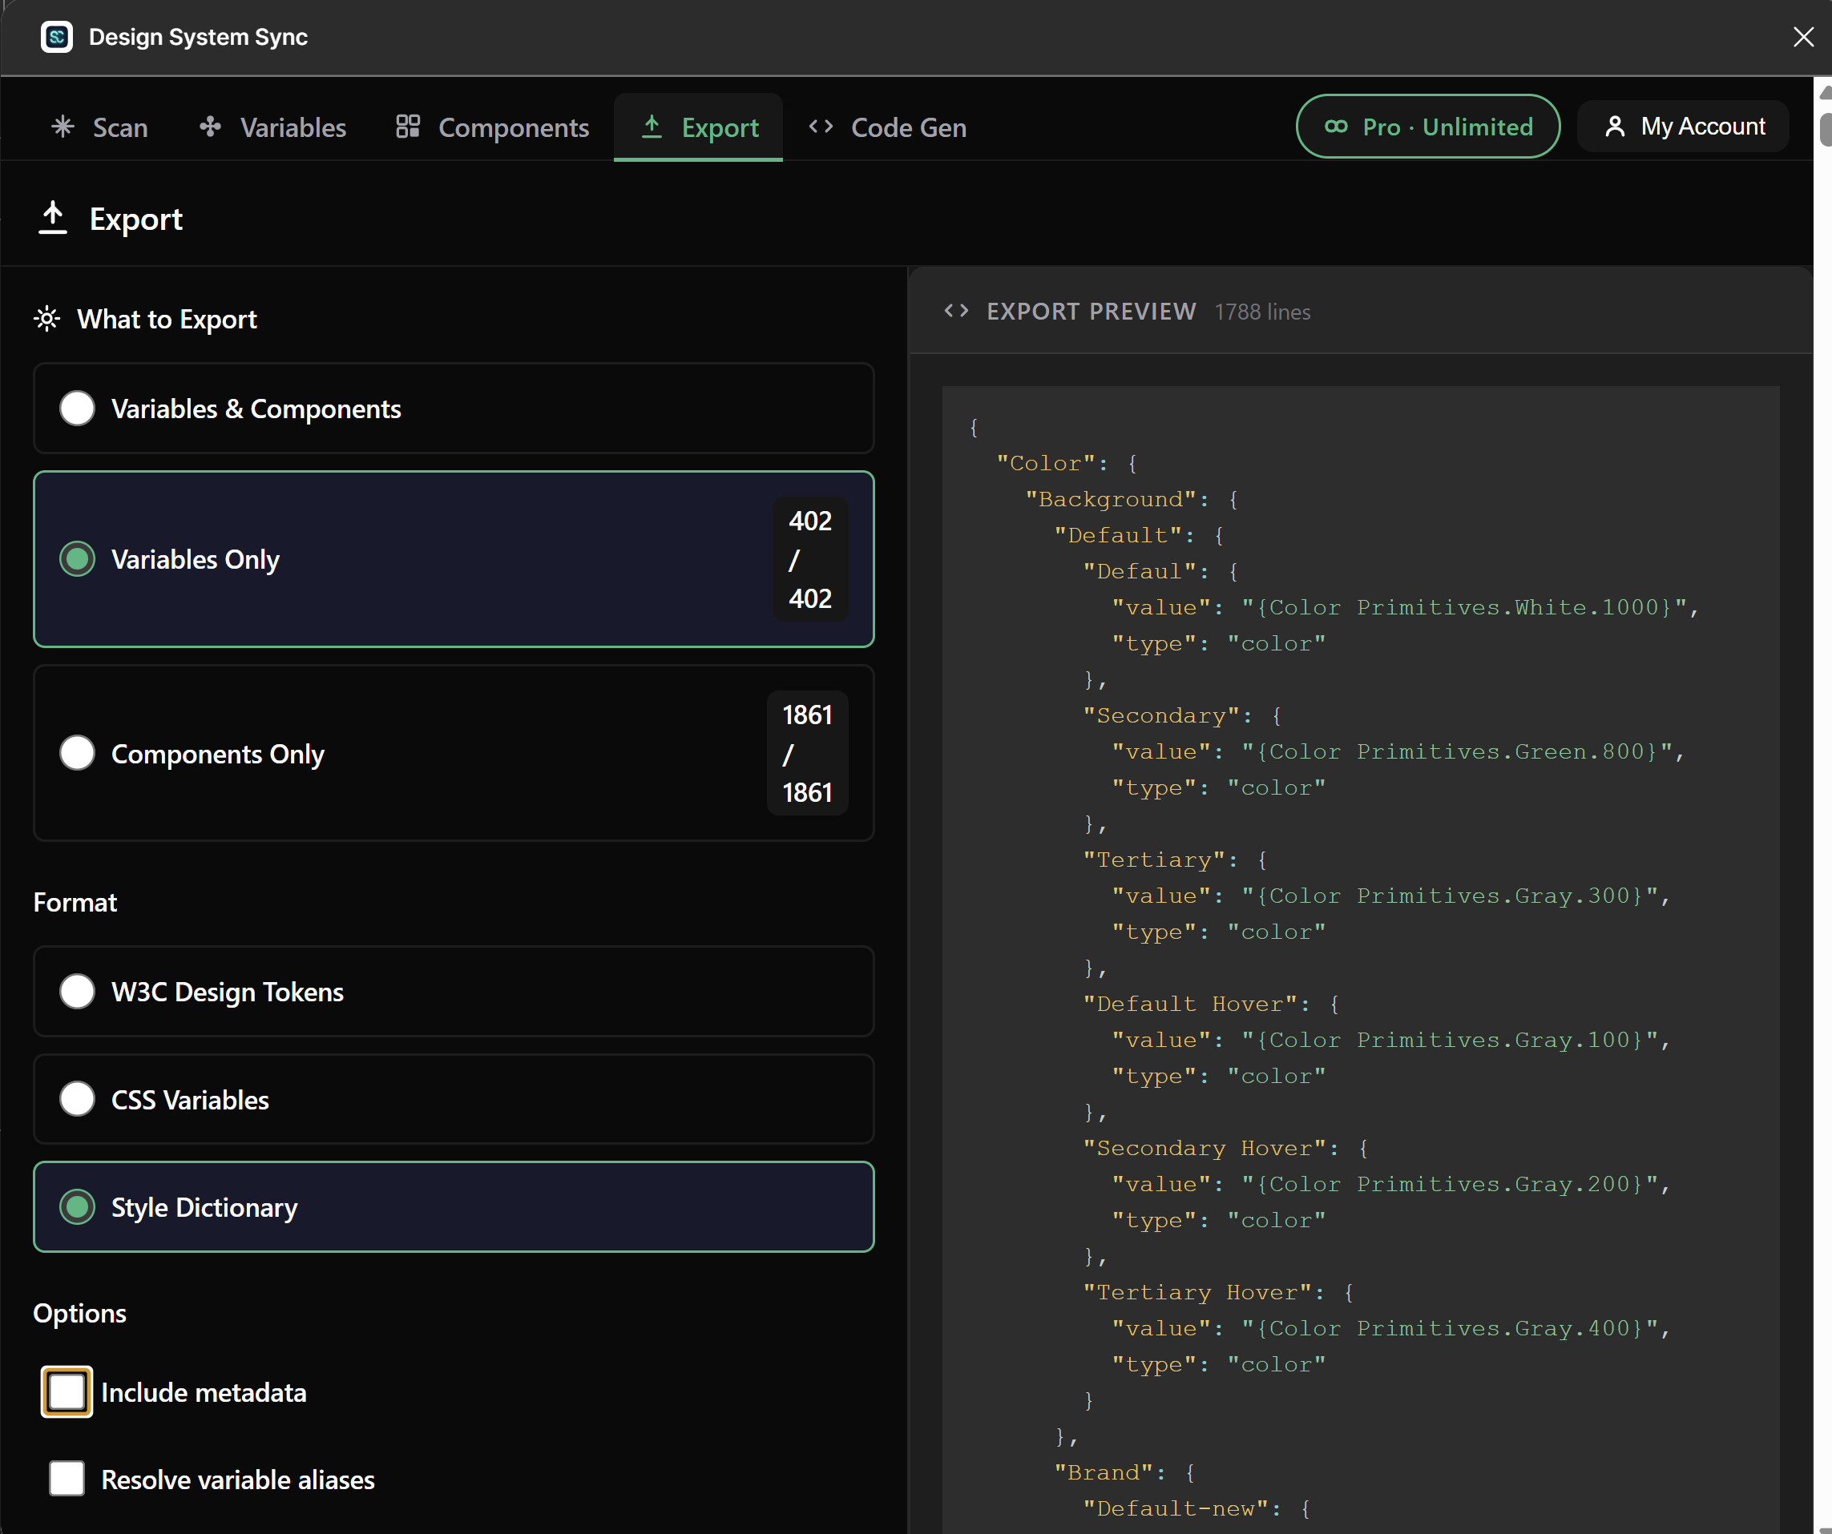Click the "Brand": { line in preview

(1124, 1473)
